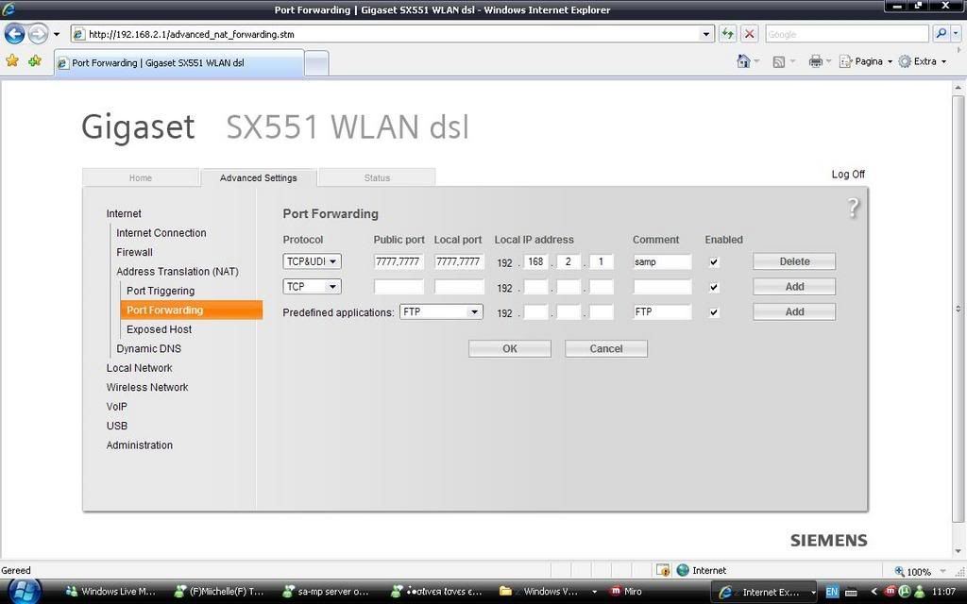The height and width of the screenshot is (604, 967).
Task: Open the Favorites Center star icon
Action: 12,60
